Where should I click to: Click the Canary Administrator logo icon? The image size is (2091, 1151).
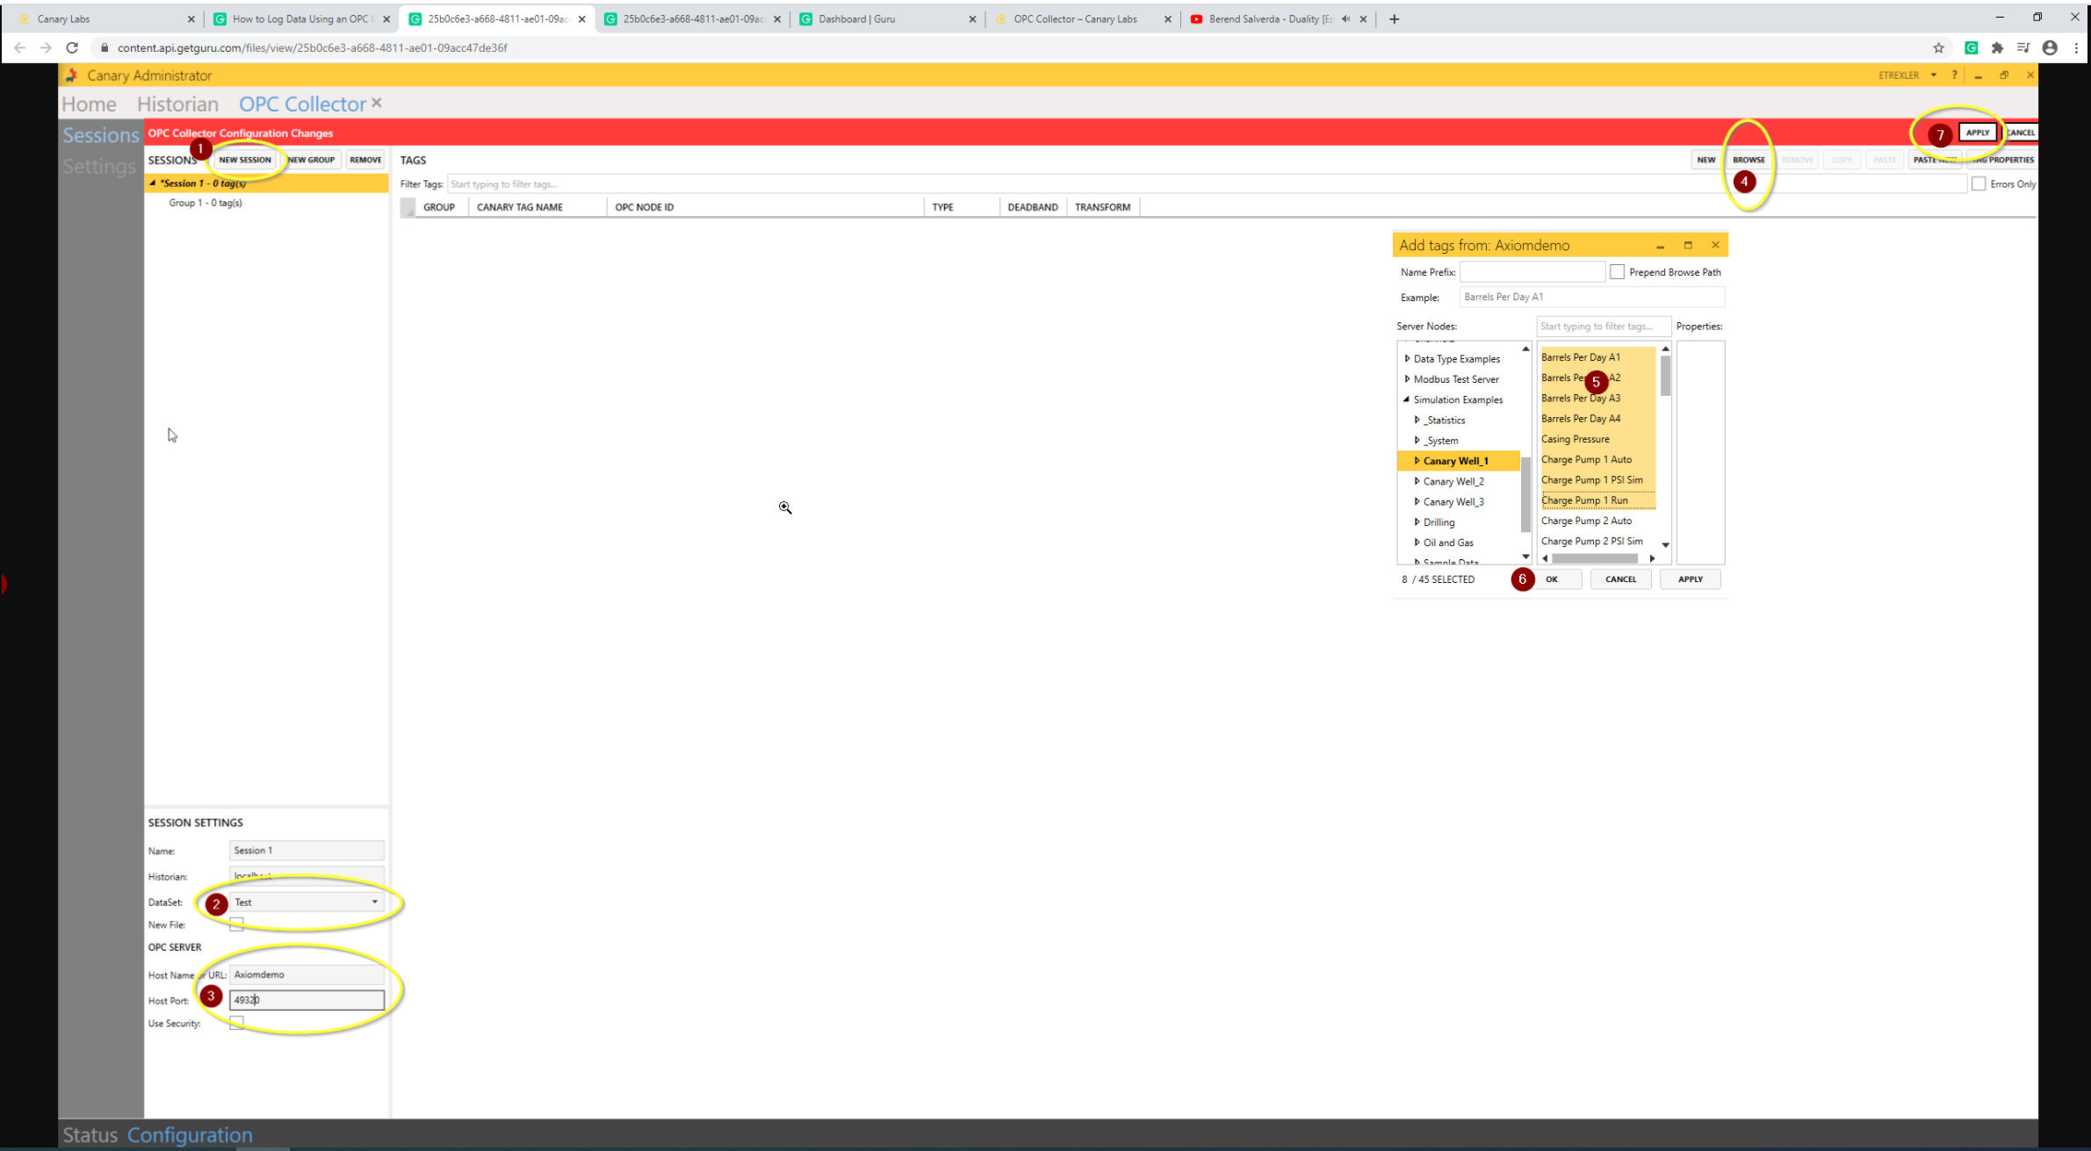(x=71, y=76)
